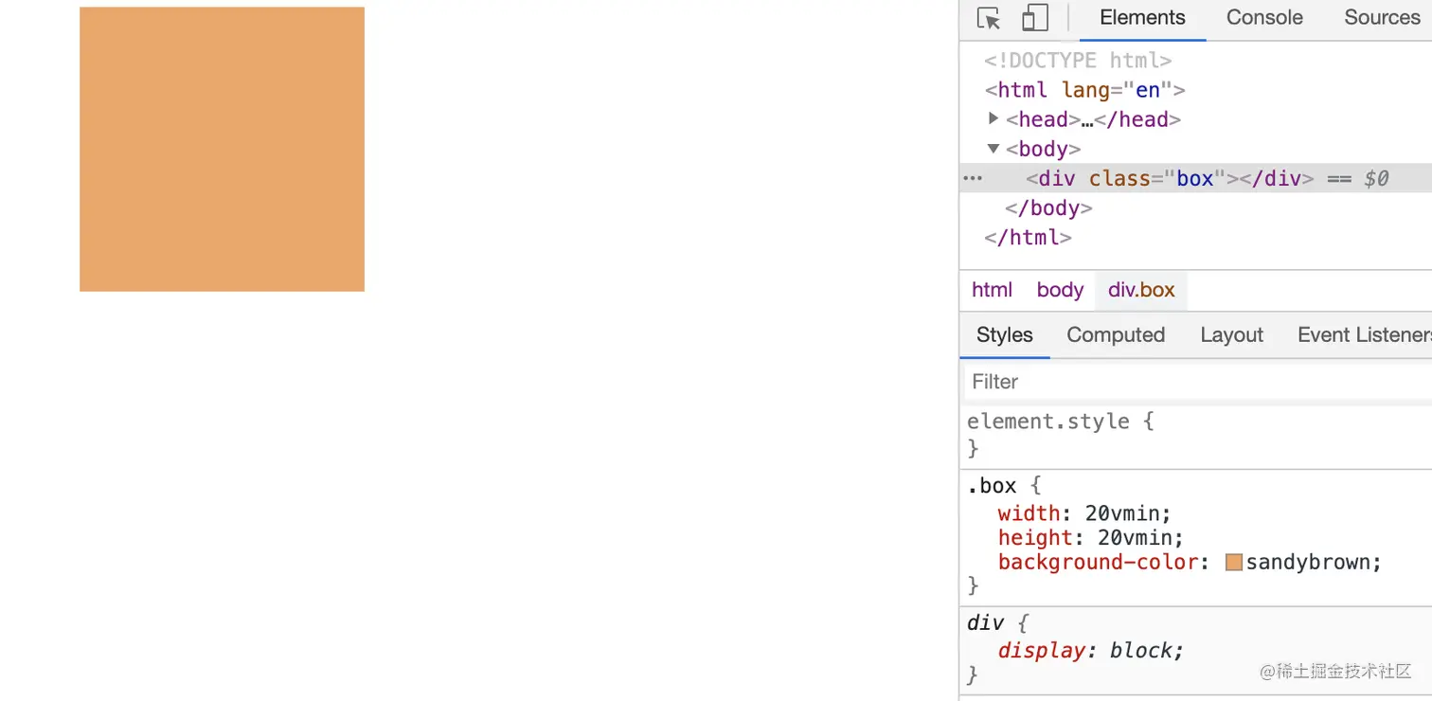The width and height of the screenshot is (1432, 701).
Task: Choose html in the breadcrumb bar
Action: tap(992, 290)
